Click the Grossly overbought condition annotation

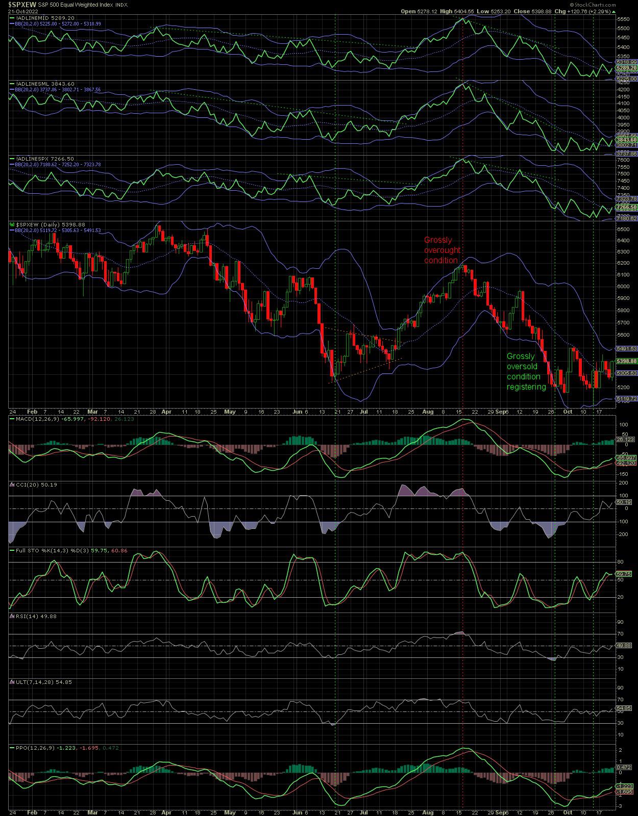click(x=441, y=250)
